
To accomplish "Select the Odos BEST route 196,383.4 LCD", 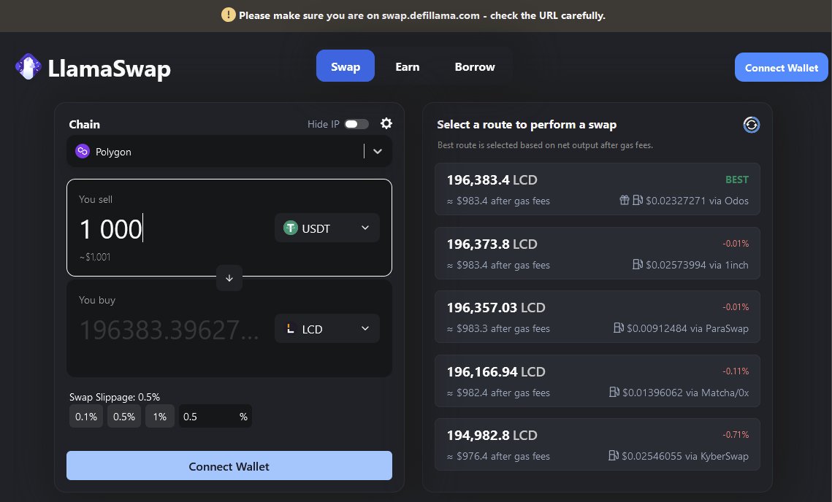I will click(598, 189).
